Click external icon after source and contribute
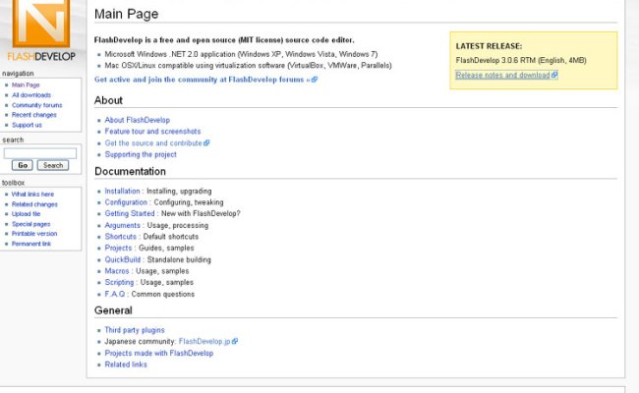The height and width of the screenshot is (393, 639). coord(206,142)
